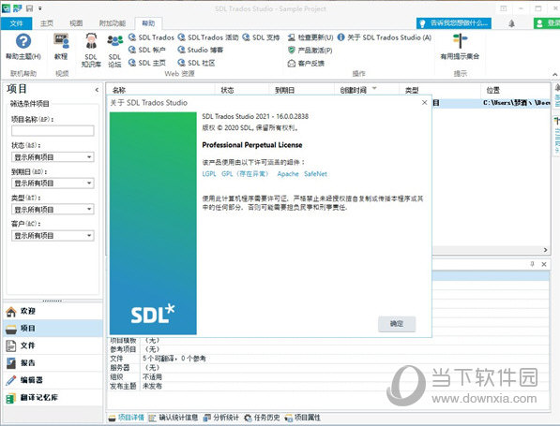Pin the project details panel
560x426 pixels.
click(532, 264)
